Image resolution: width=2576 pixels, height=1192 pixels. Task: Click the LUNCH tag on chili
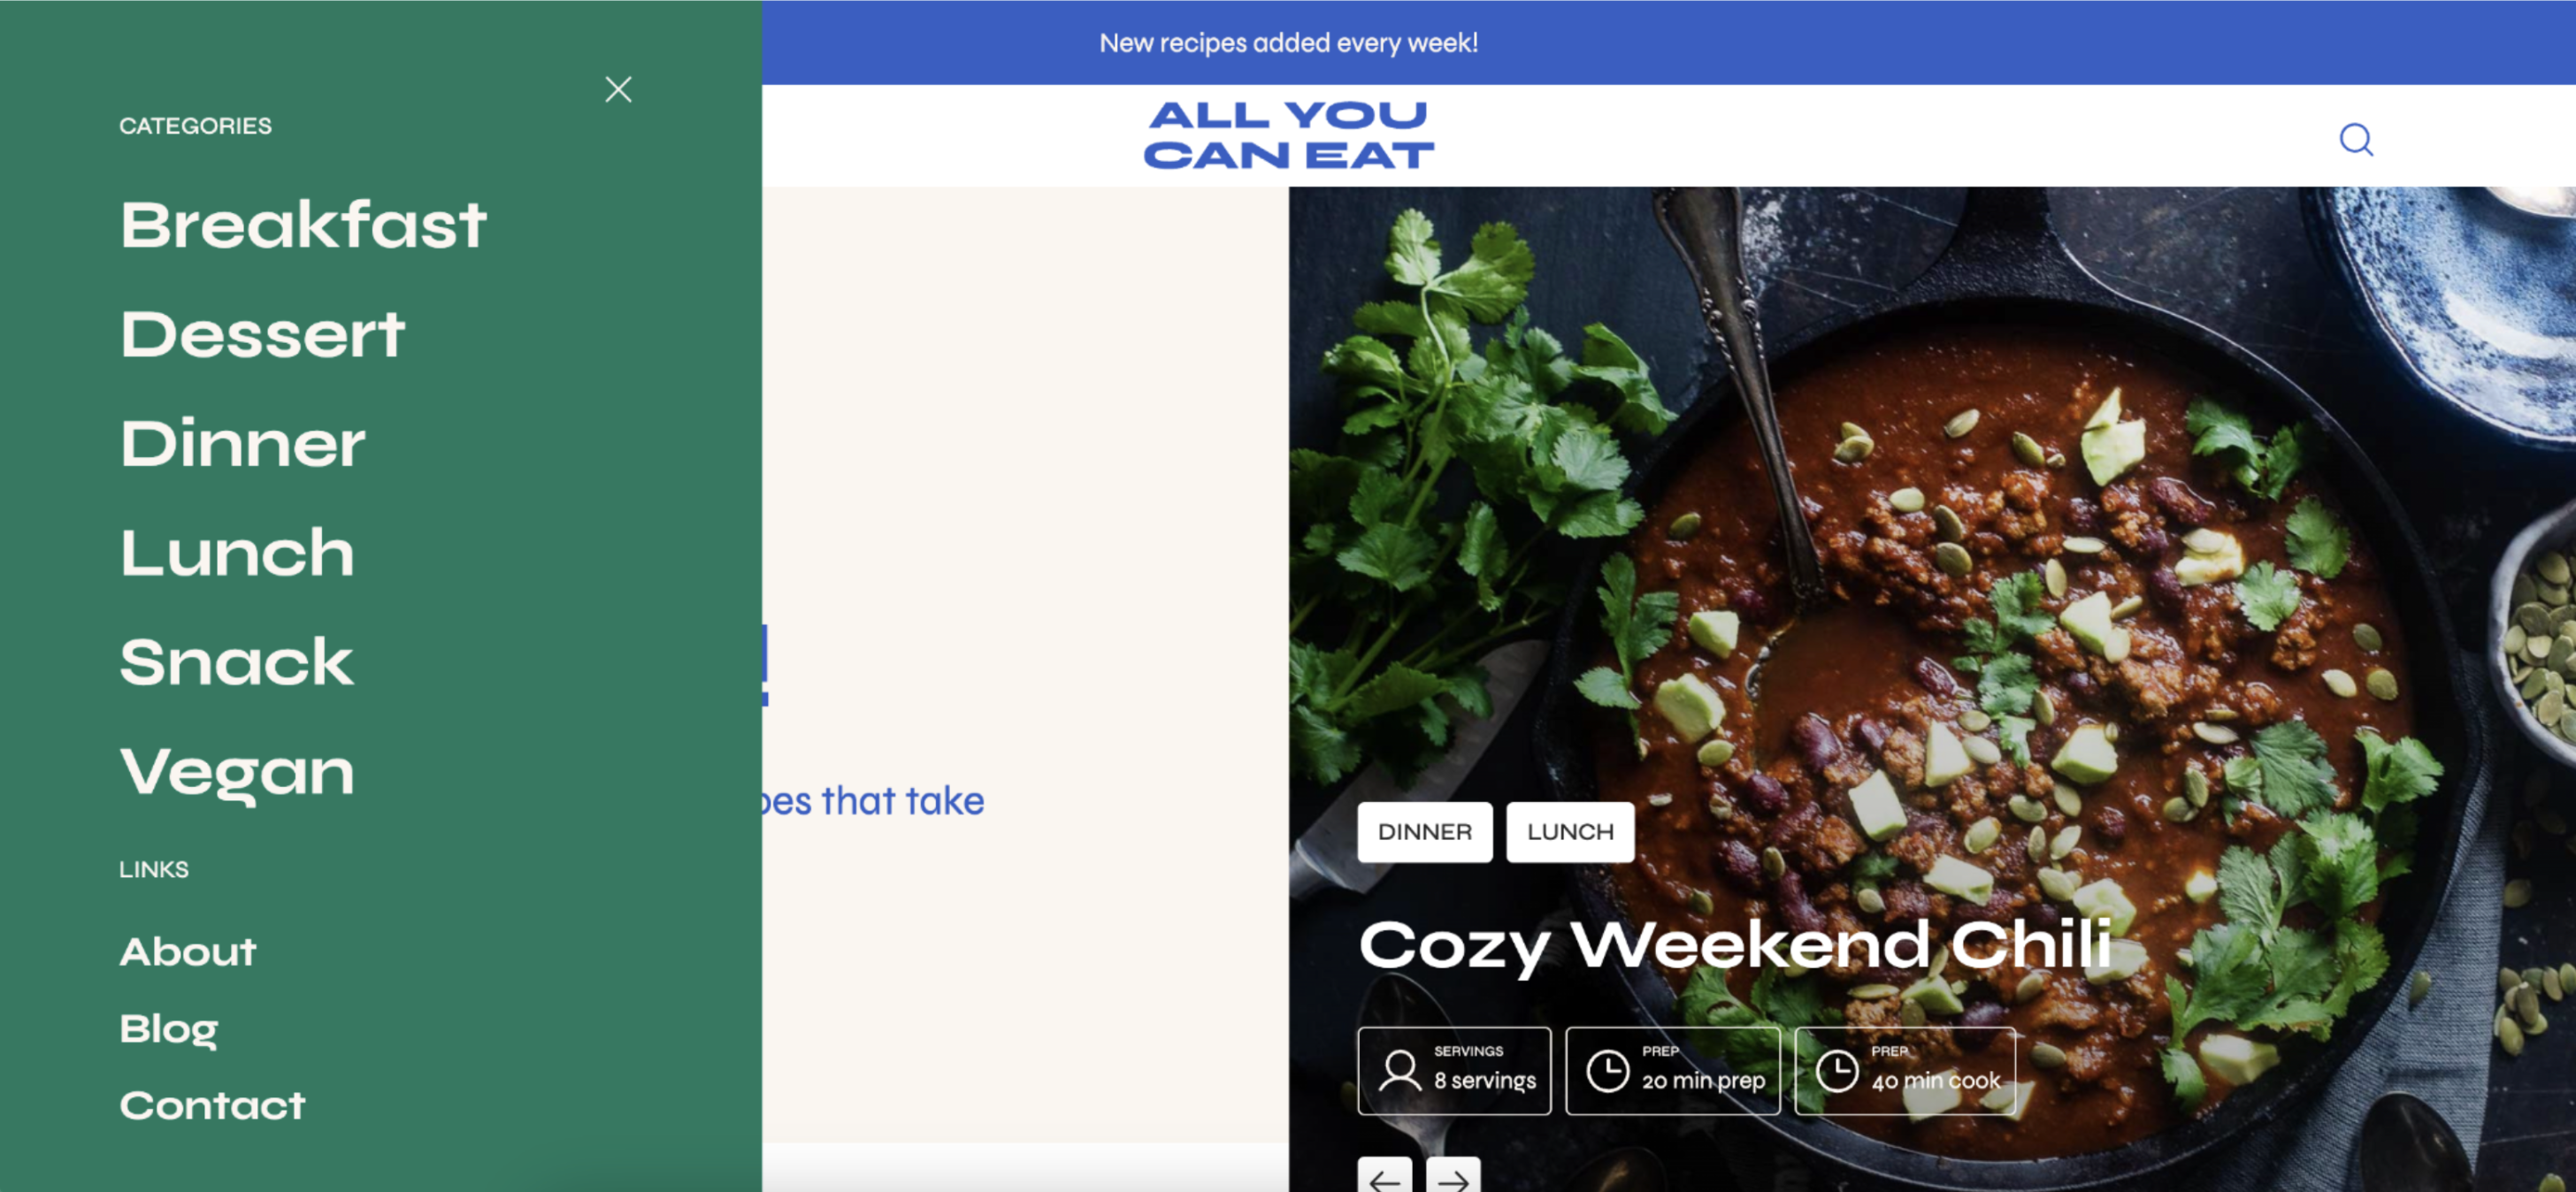pos(1570,832)
